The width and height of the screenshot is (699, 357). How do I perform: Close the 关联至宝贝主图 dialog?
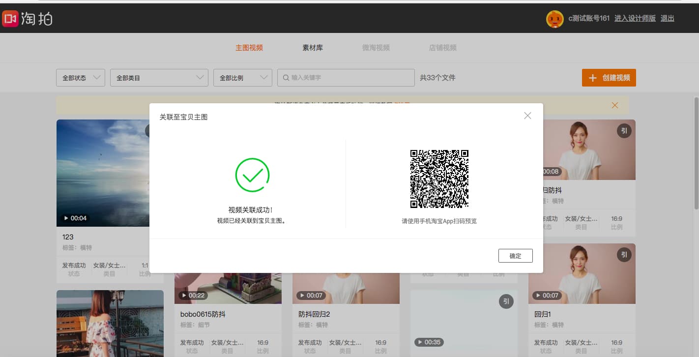point(527,116)
